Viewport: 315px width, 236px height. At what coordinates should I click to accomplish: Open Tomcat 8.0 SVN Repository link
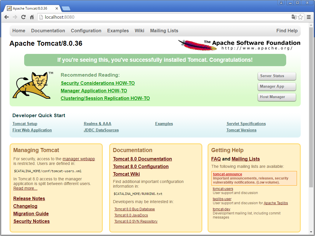click(136, 221)
